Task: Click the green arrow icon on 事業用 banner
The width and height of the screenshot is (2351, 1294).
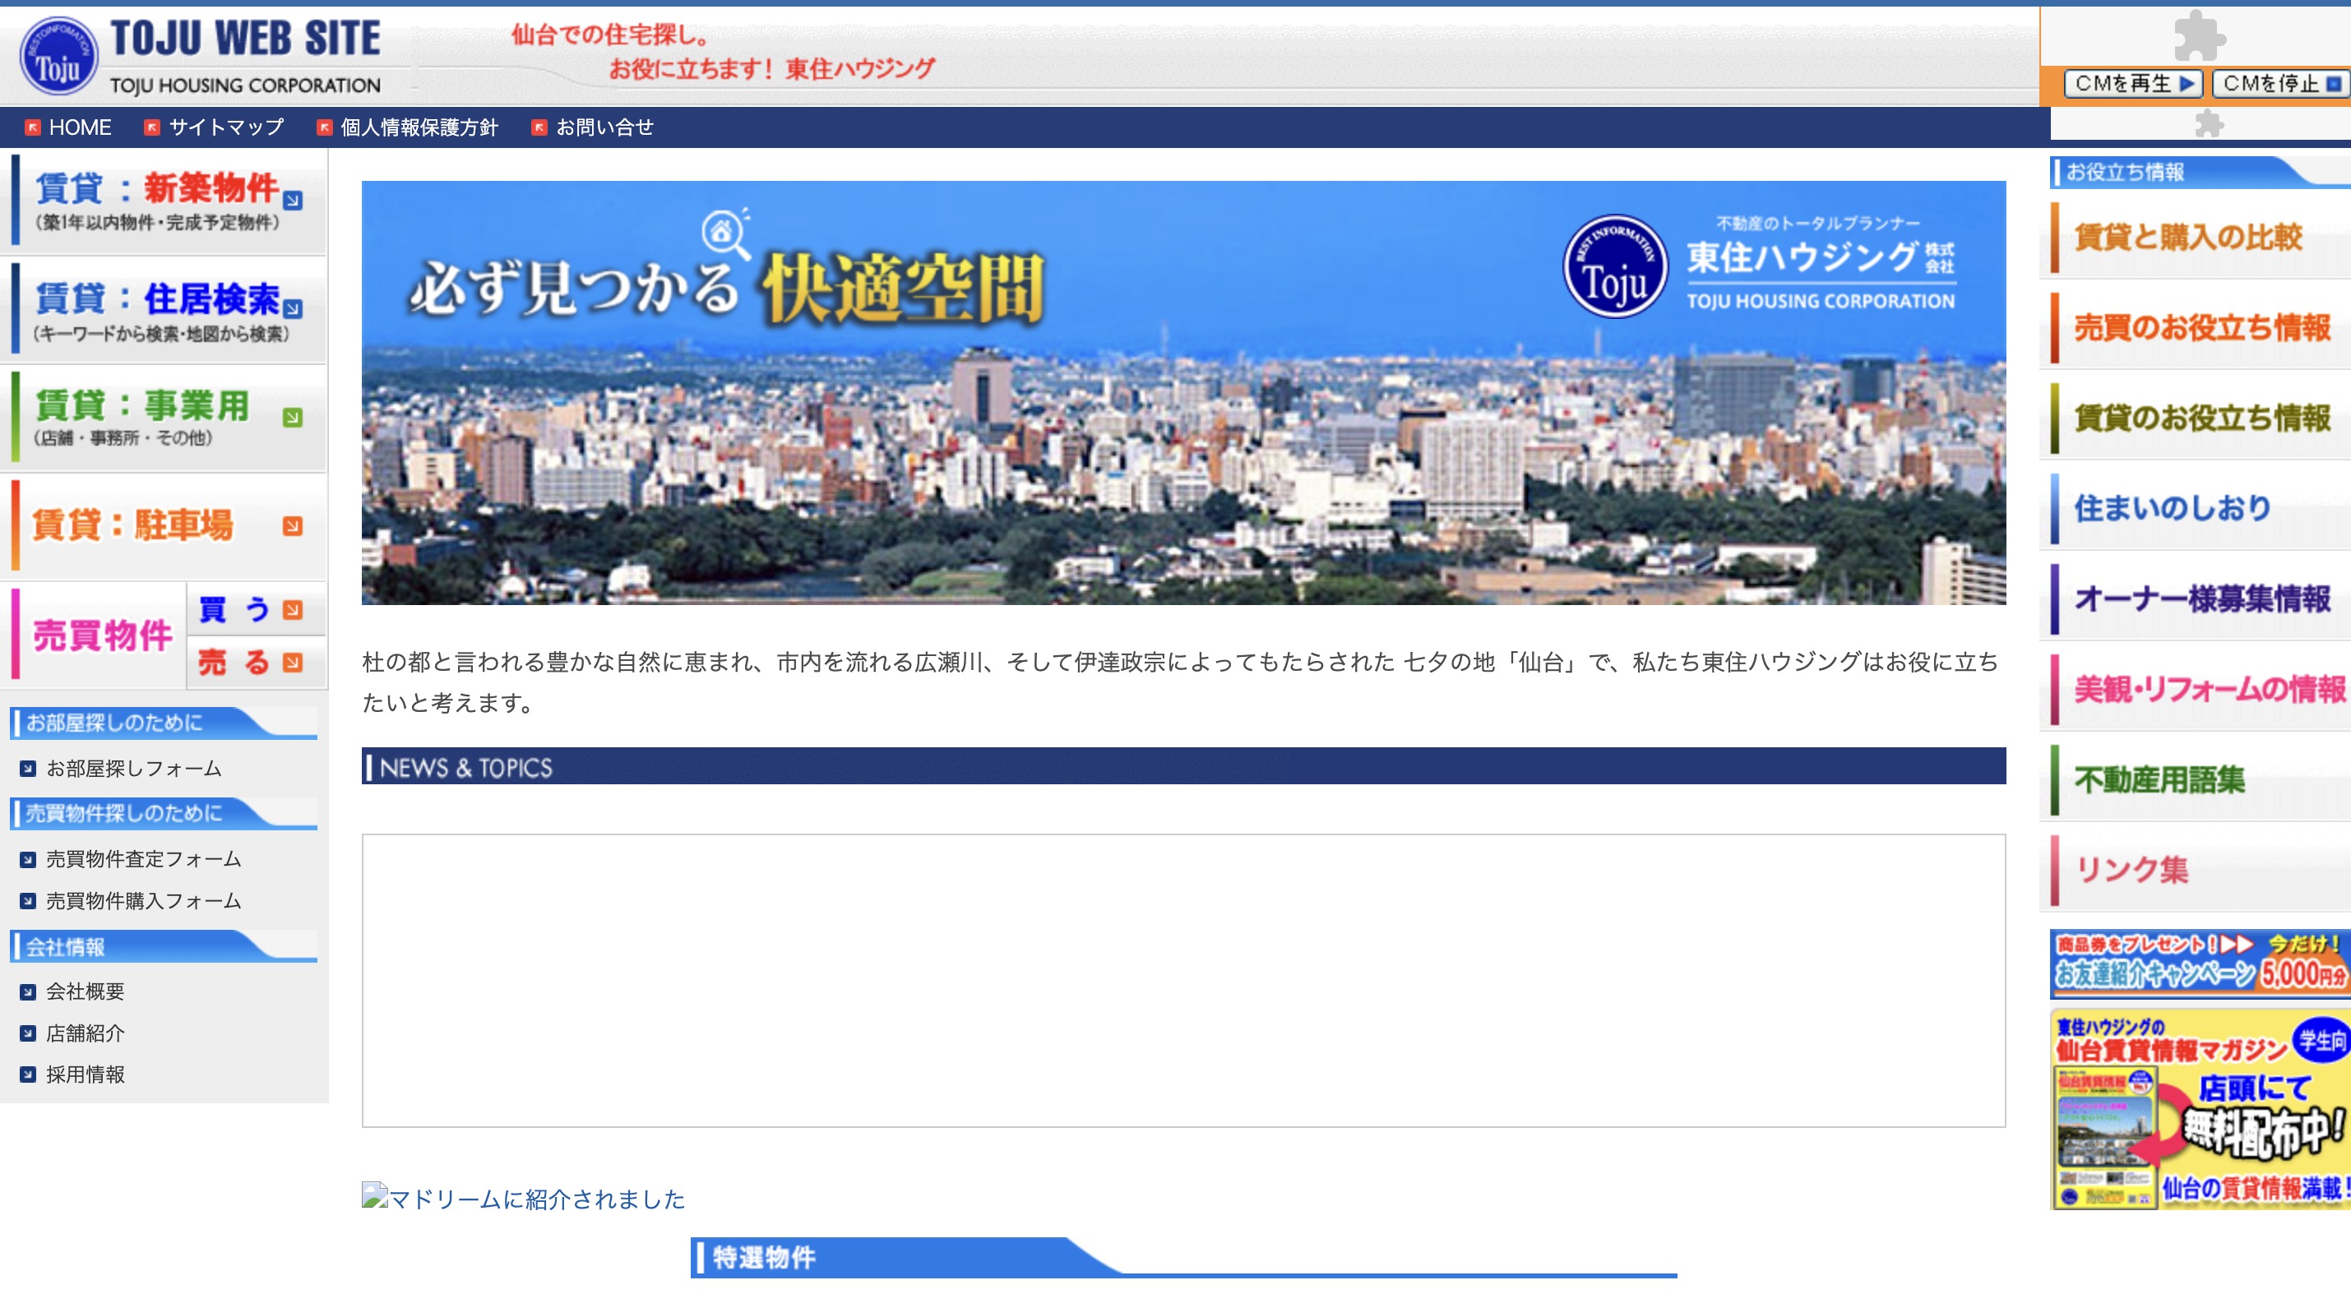Action: [x=292, y=418]
